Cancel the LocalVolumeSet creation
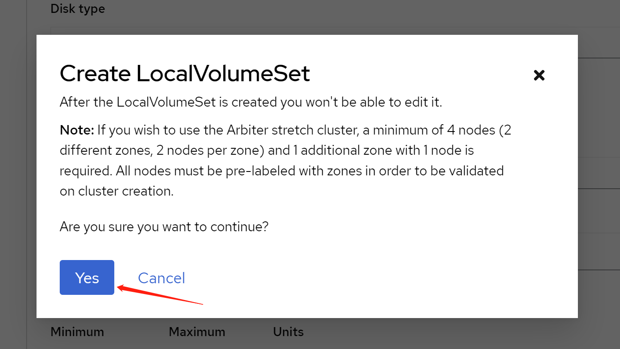This screenshot has width=620, height=349. [161, 278]
